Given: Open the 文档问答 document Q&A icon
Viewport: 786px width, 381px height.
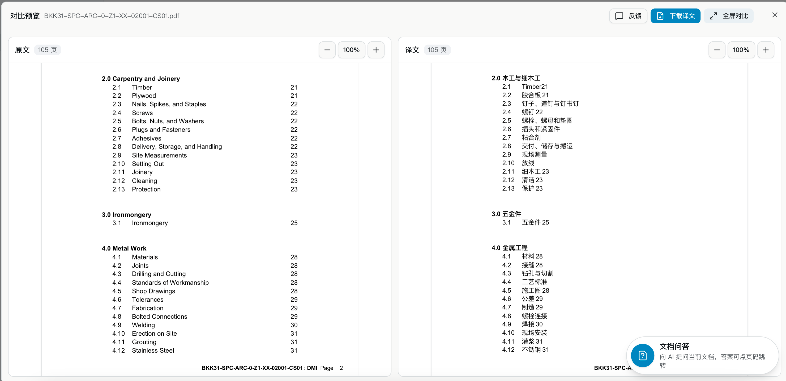Looking at the screenshot, I should click(642, 356).
